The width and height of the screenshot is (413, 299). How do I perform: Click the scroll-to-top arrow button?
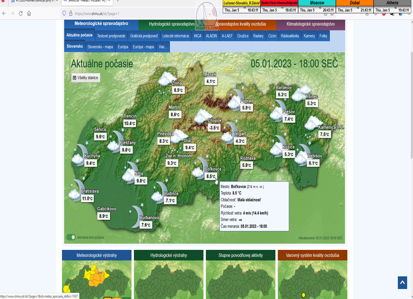pos(403,283)
